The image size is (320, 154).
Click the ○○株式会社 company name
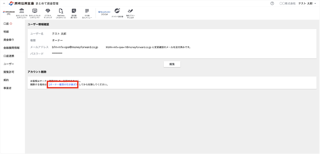click(288, 3)
